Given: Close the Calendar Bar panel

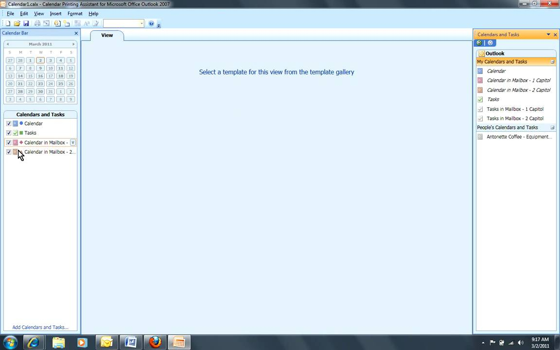Looking at the screenshot, I should 76,33.
